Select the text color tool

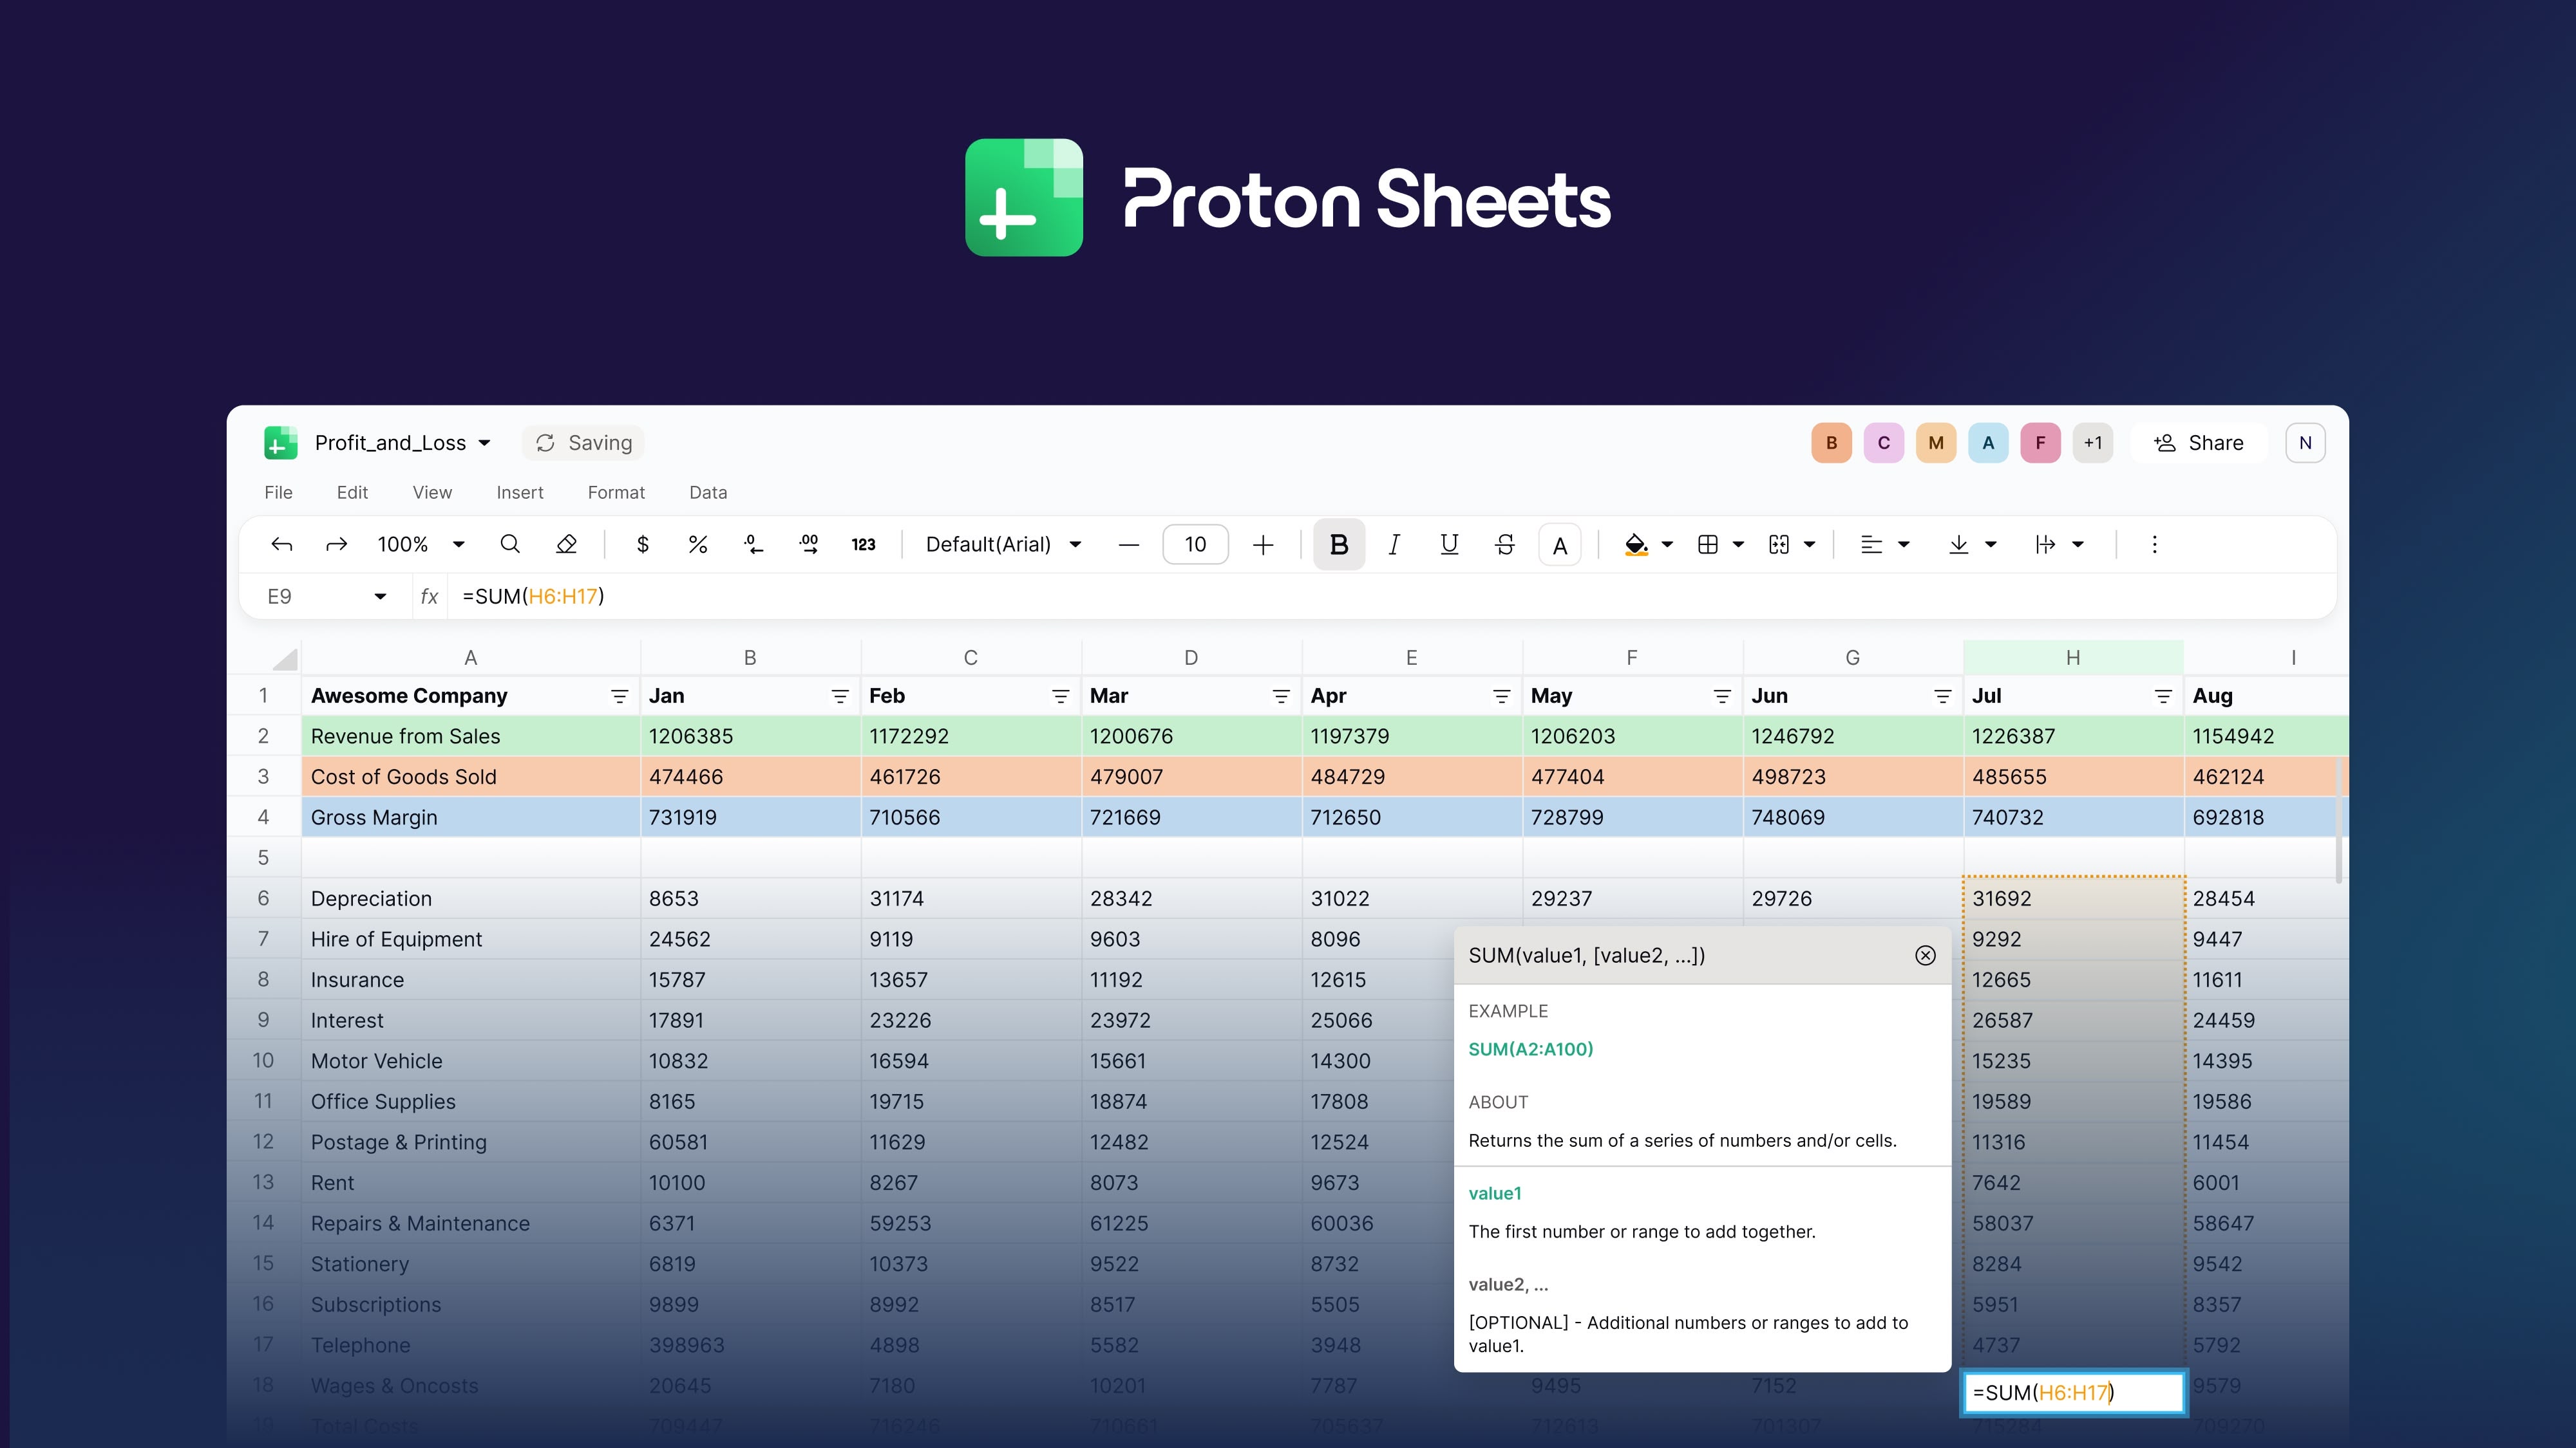click(1560, 544)
